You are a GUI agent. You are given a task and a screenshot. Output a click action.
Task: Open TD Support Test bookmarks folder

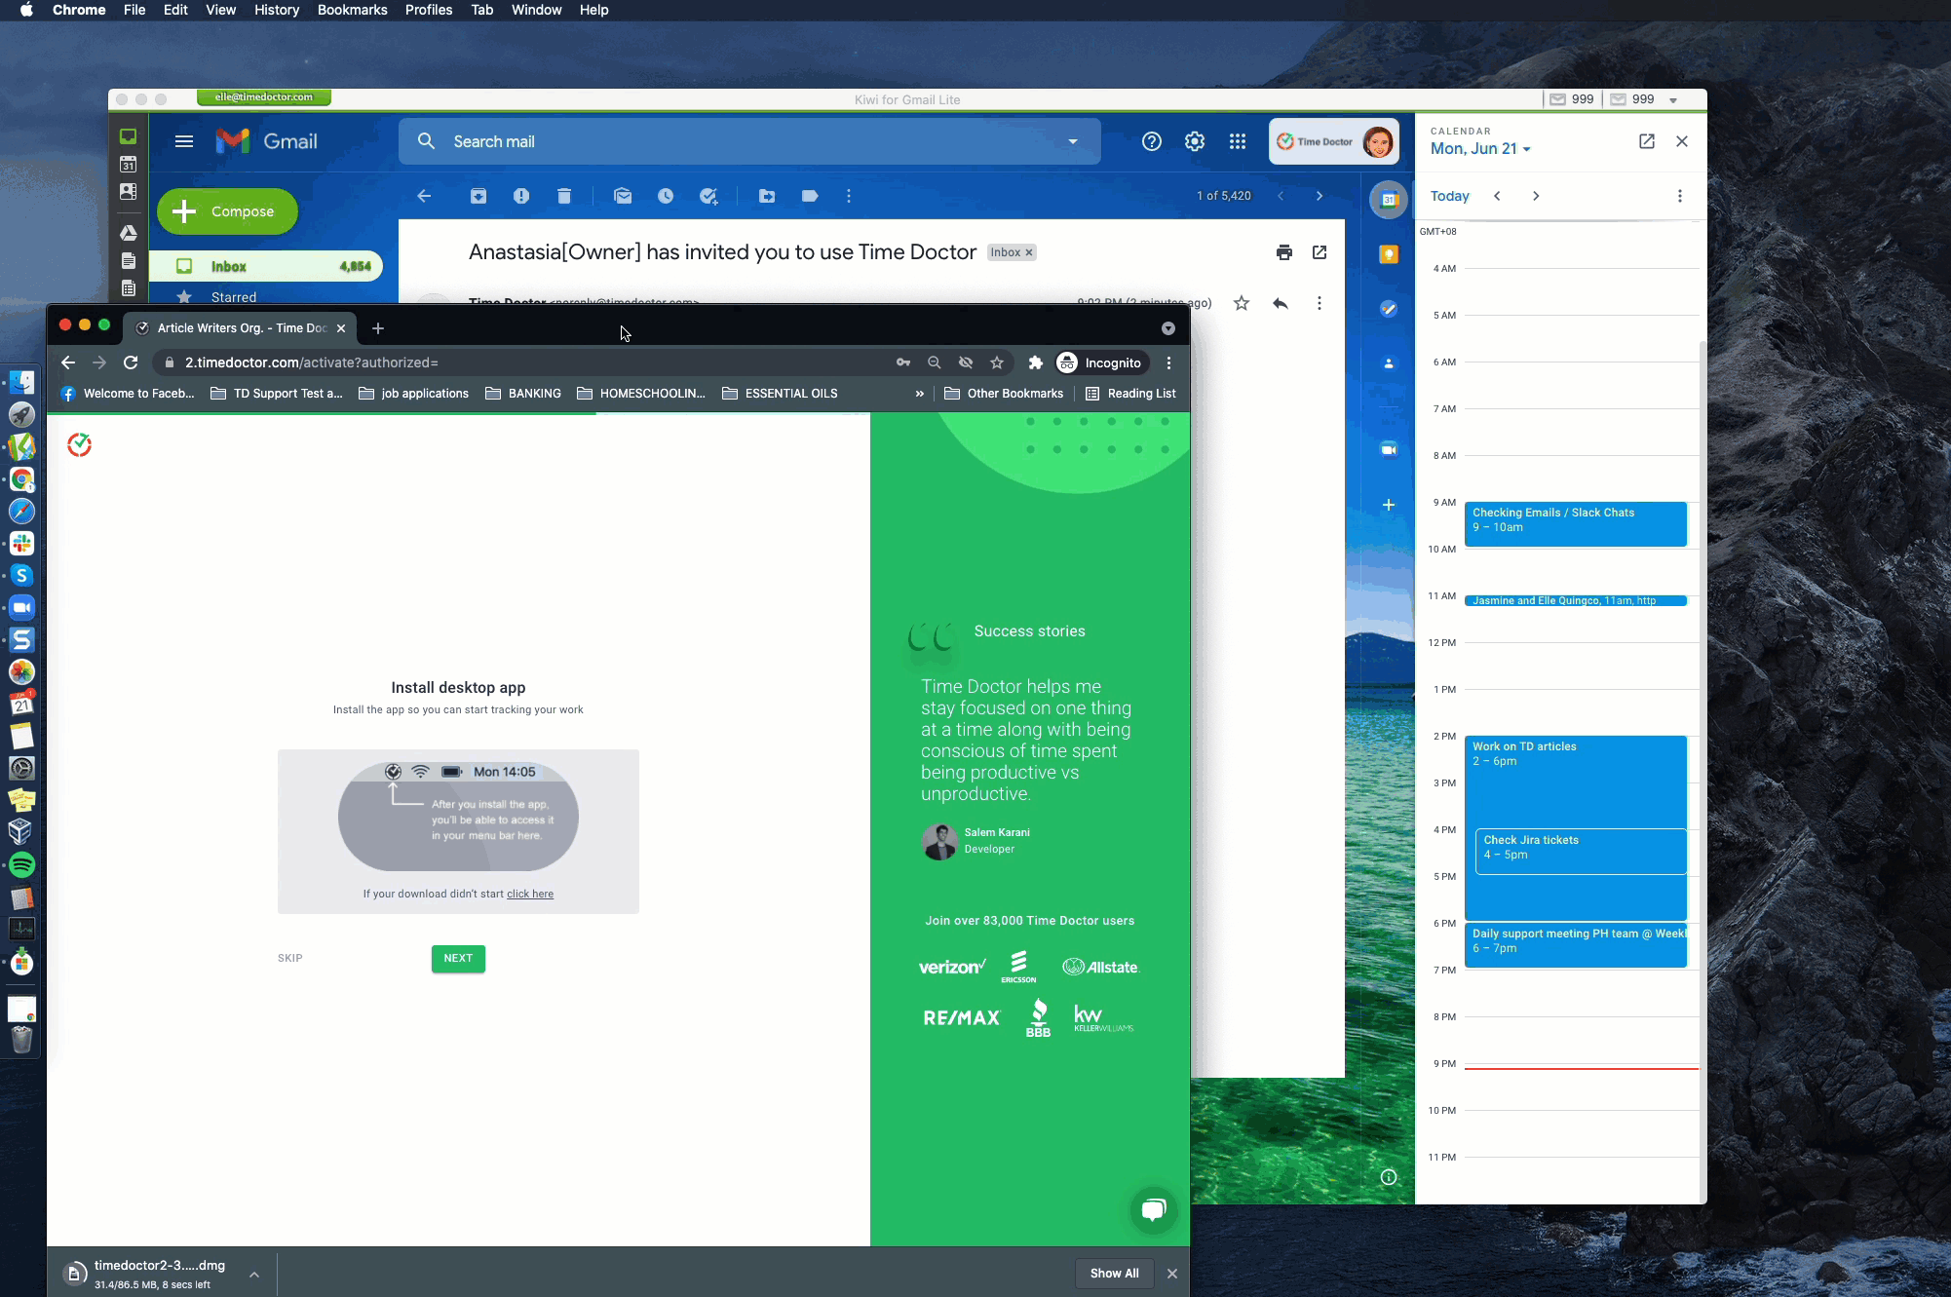[x=277, y=394]
